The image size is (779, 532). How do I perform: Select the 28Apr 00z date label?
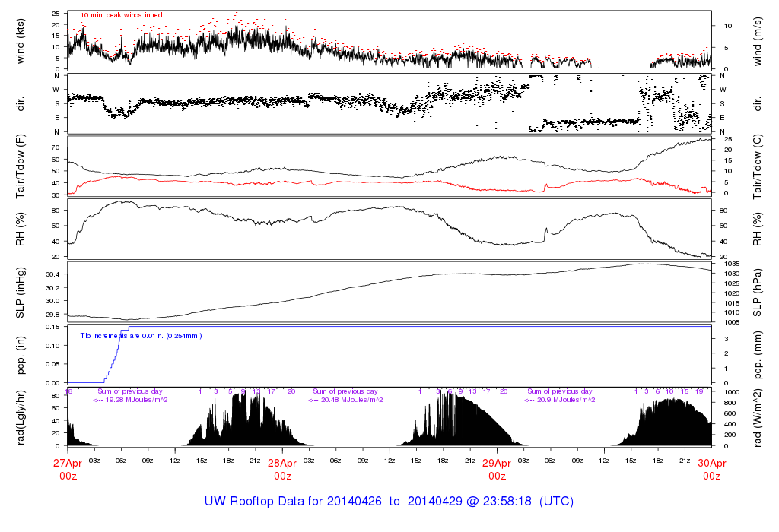pyautogui.click(x=282, y=469)
